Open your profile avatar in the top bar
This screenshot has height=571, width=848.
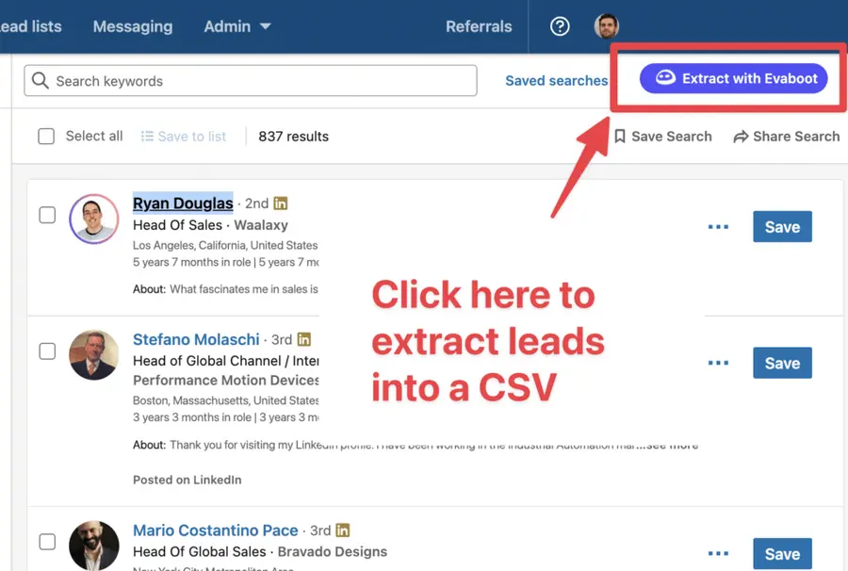[607, 26]
